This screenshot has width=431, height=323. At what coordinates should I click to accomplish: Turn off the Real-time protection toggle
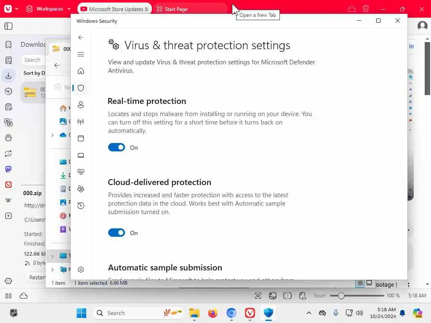pyautogui.click(x=116, y=148)
